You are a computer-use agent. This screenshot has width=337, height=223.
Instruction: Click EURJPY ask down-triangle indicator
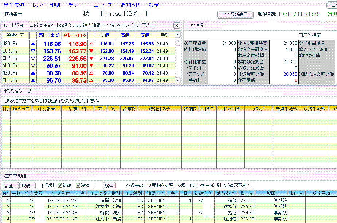91,51
